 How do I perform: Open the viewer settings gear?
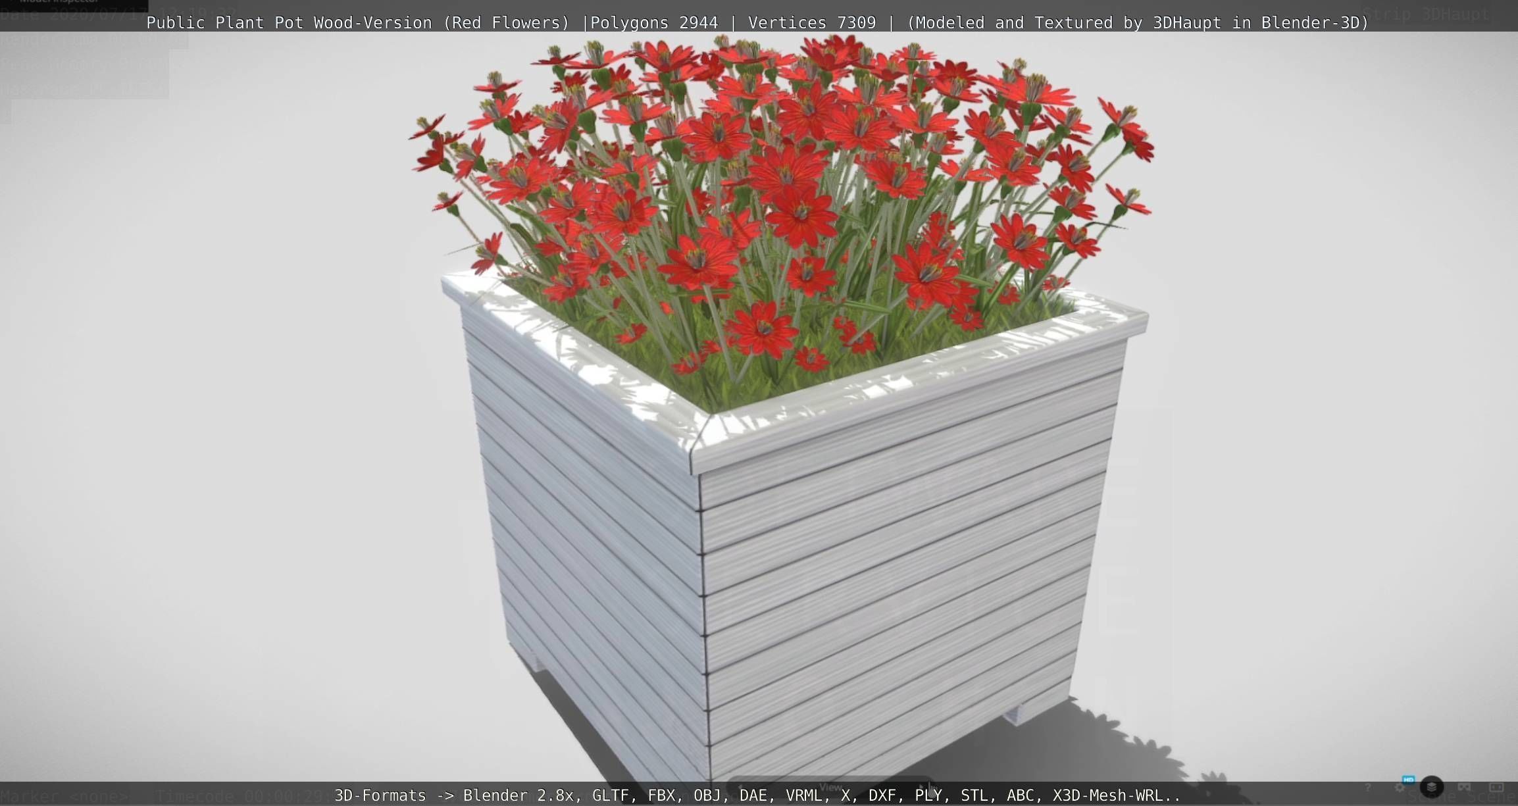[x=1400, y=787]
